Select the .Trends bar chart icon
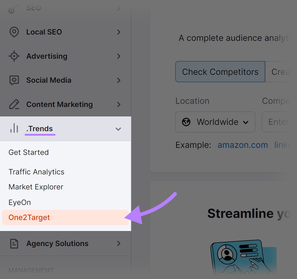The width and height of the screenshot is (297, 279). 14,129
